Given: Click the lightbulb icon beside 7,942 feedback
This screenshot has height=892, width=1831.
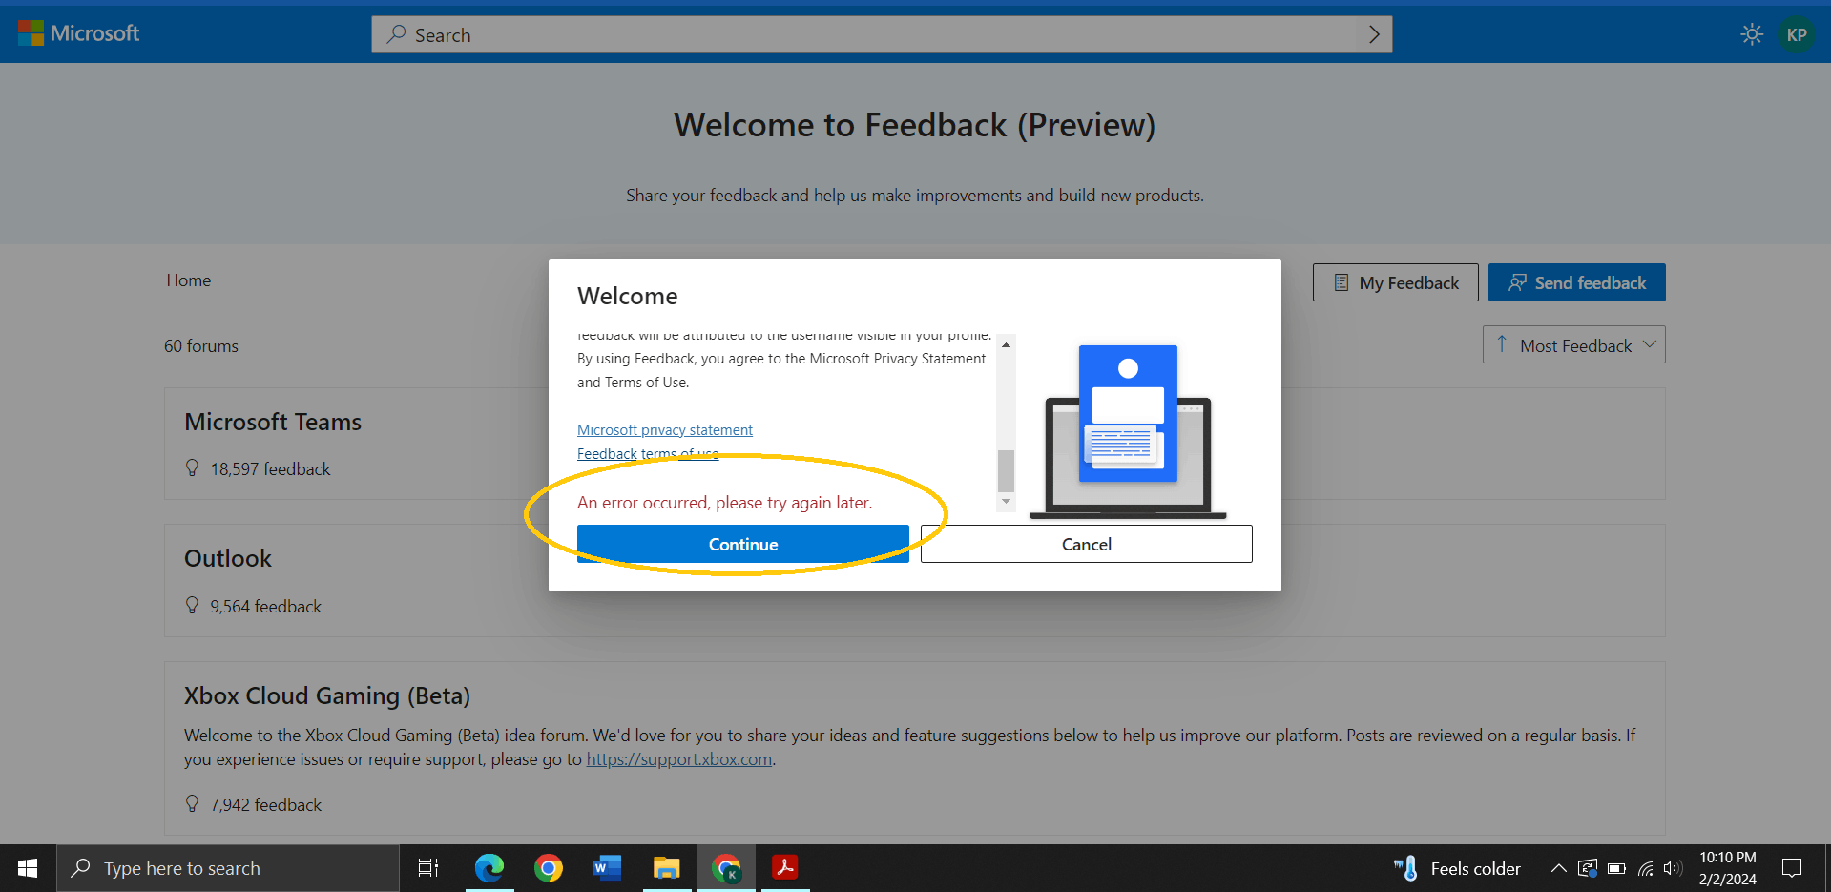Looking at the screenshot, I should tap(192, 804).
